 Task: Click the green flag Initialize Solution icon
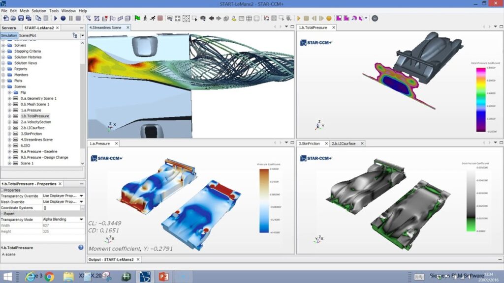tap(137, 19)
